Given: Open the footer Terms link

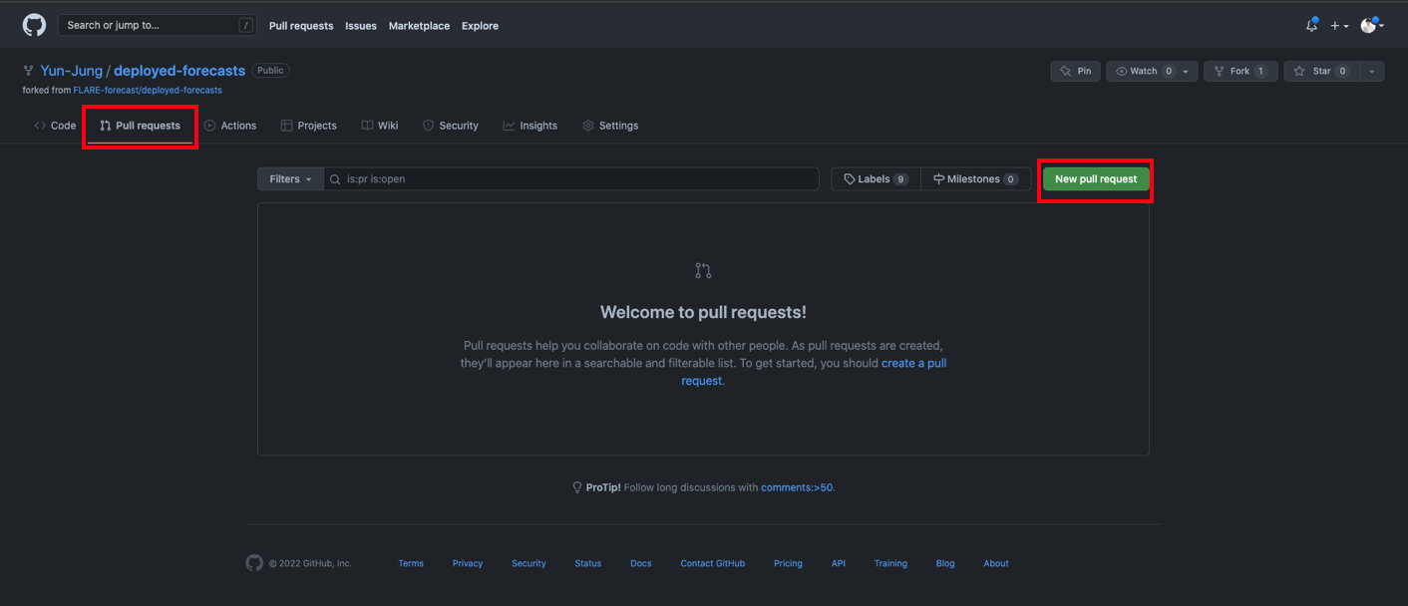Looking at the screenshot, I should [411, 563].
